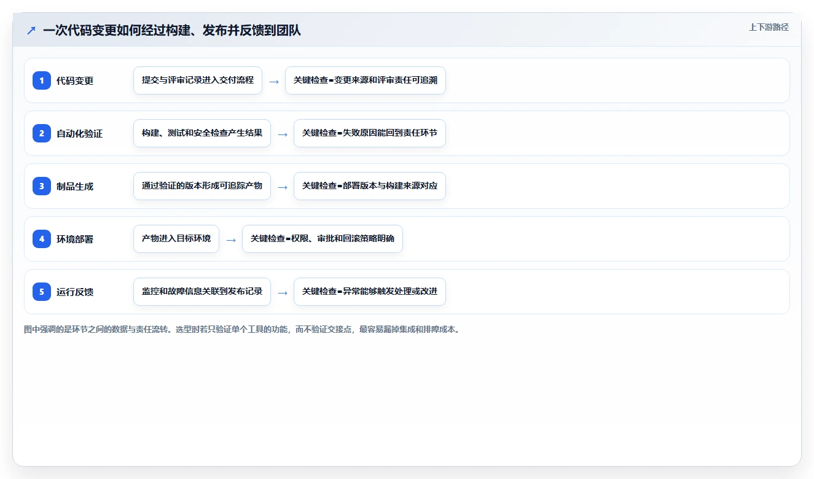Click the 监控和故障信息关联到发布记录 box

point(202,292)
